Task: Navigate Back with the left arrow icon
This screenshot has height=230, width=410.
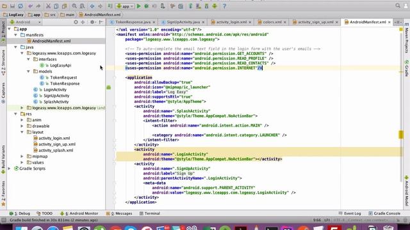Action: point(92,6)
